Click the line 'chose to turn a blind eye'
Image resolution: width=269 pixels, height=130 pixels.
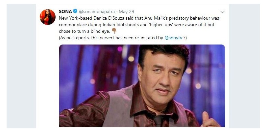coord(85,31)
